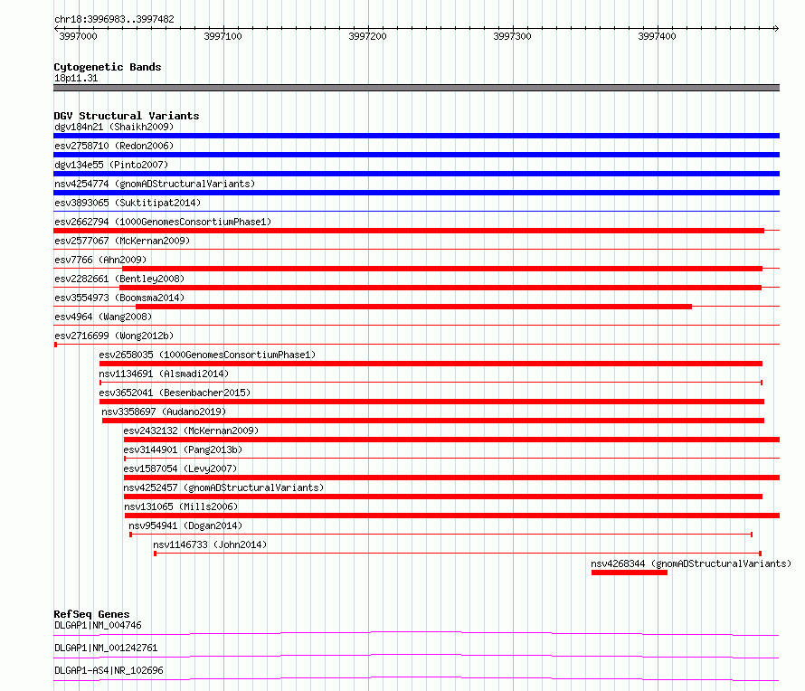The image size is (805, 691).
Task: Click ruler position 3997400
Action: (x=658, y=36)
